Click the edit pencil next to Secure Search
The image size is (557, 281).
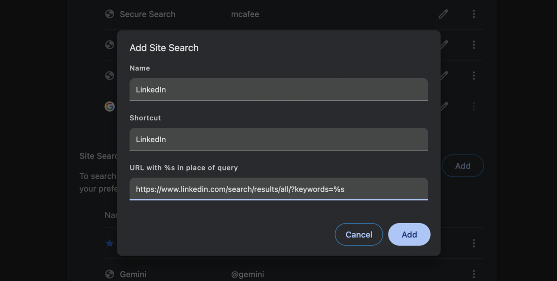443,14
